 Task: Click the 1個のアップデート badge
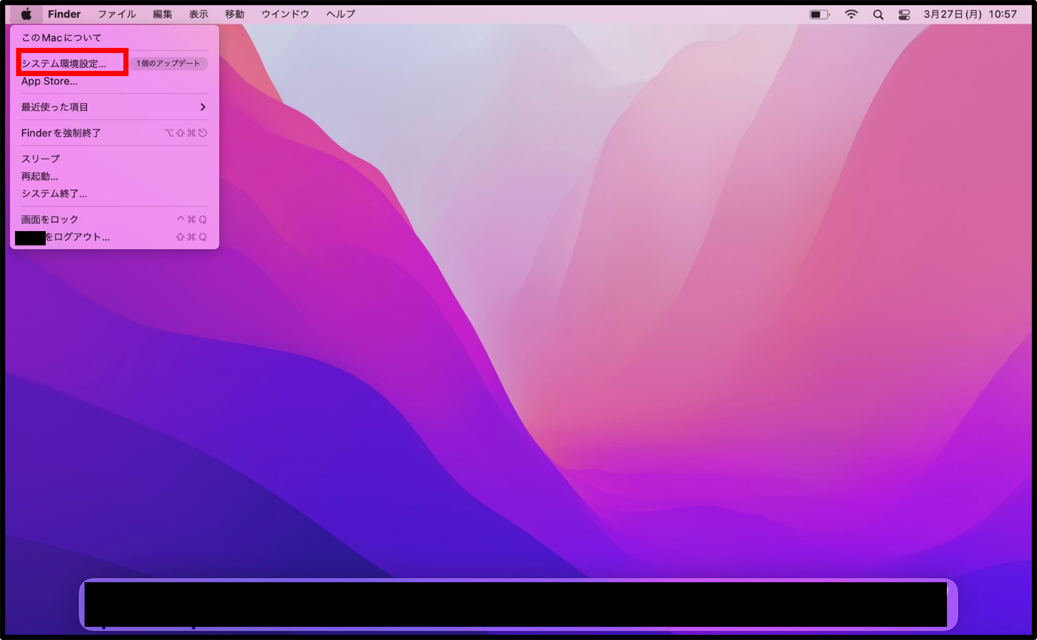(x=168, y=64)
